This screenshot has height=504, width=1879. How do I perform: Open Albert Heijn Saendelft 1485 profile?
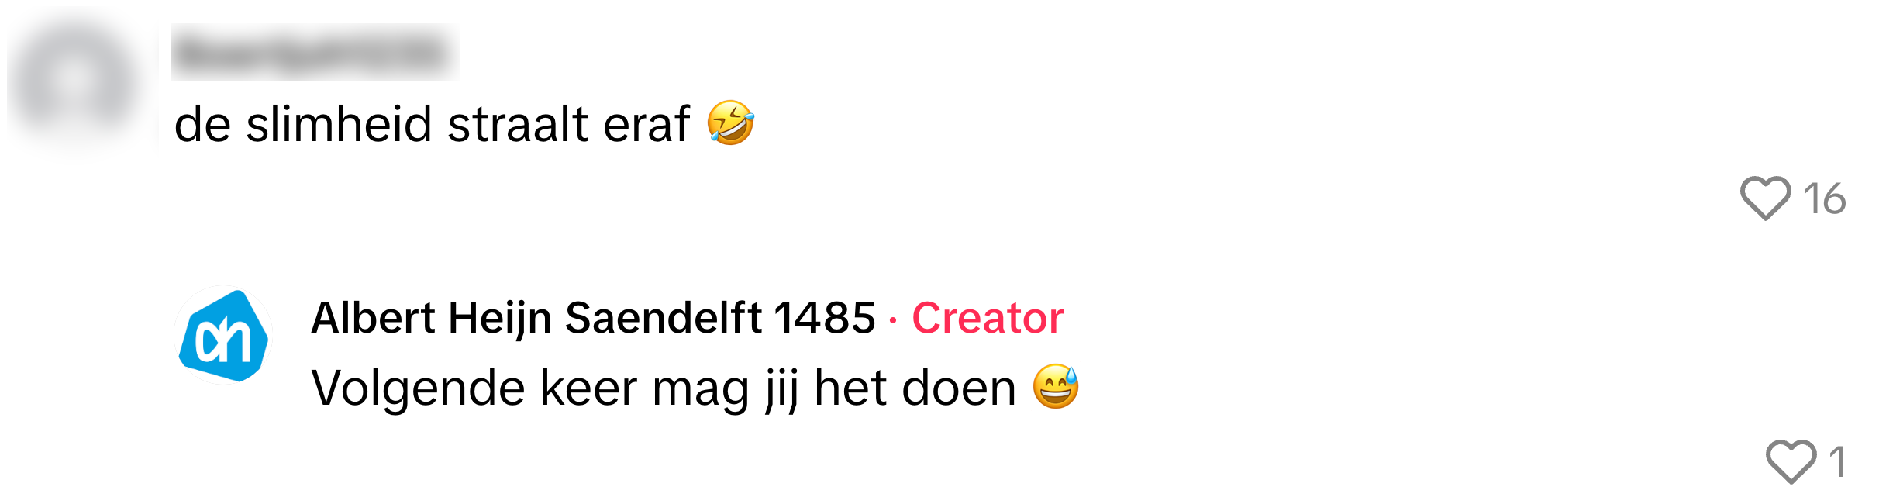[593, 318]
